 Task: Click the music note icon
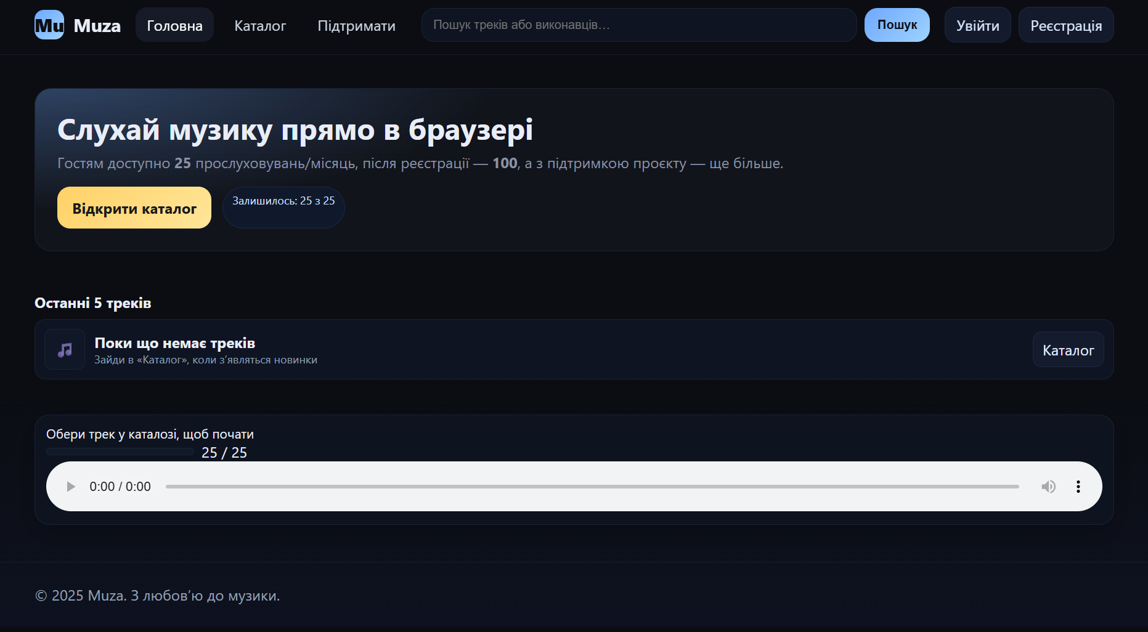pyautogui.click(x=65, y=350)
